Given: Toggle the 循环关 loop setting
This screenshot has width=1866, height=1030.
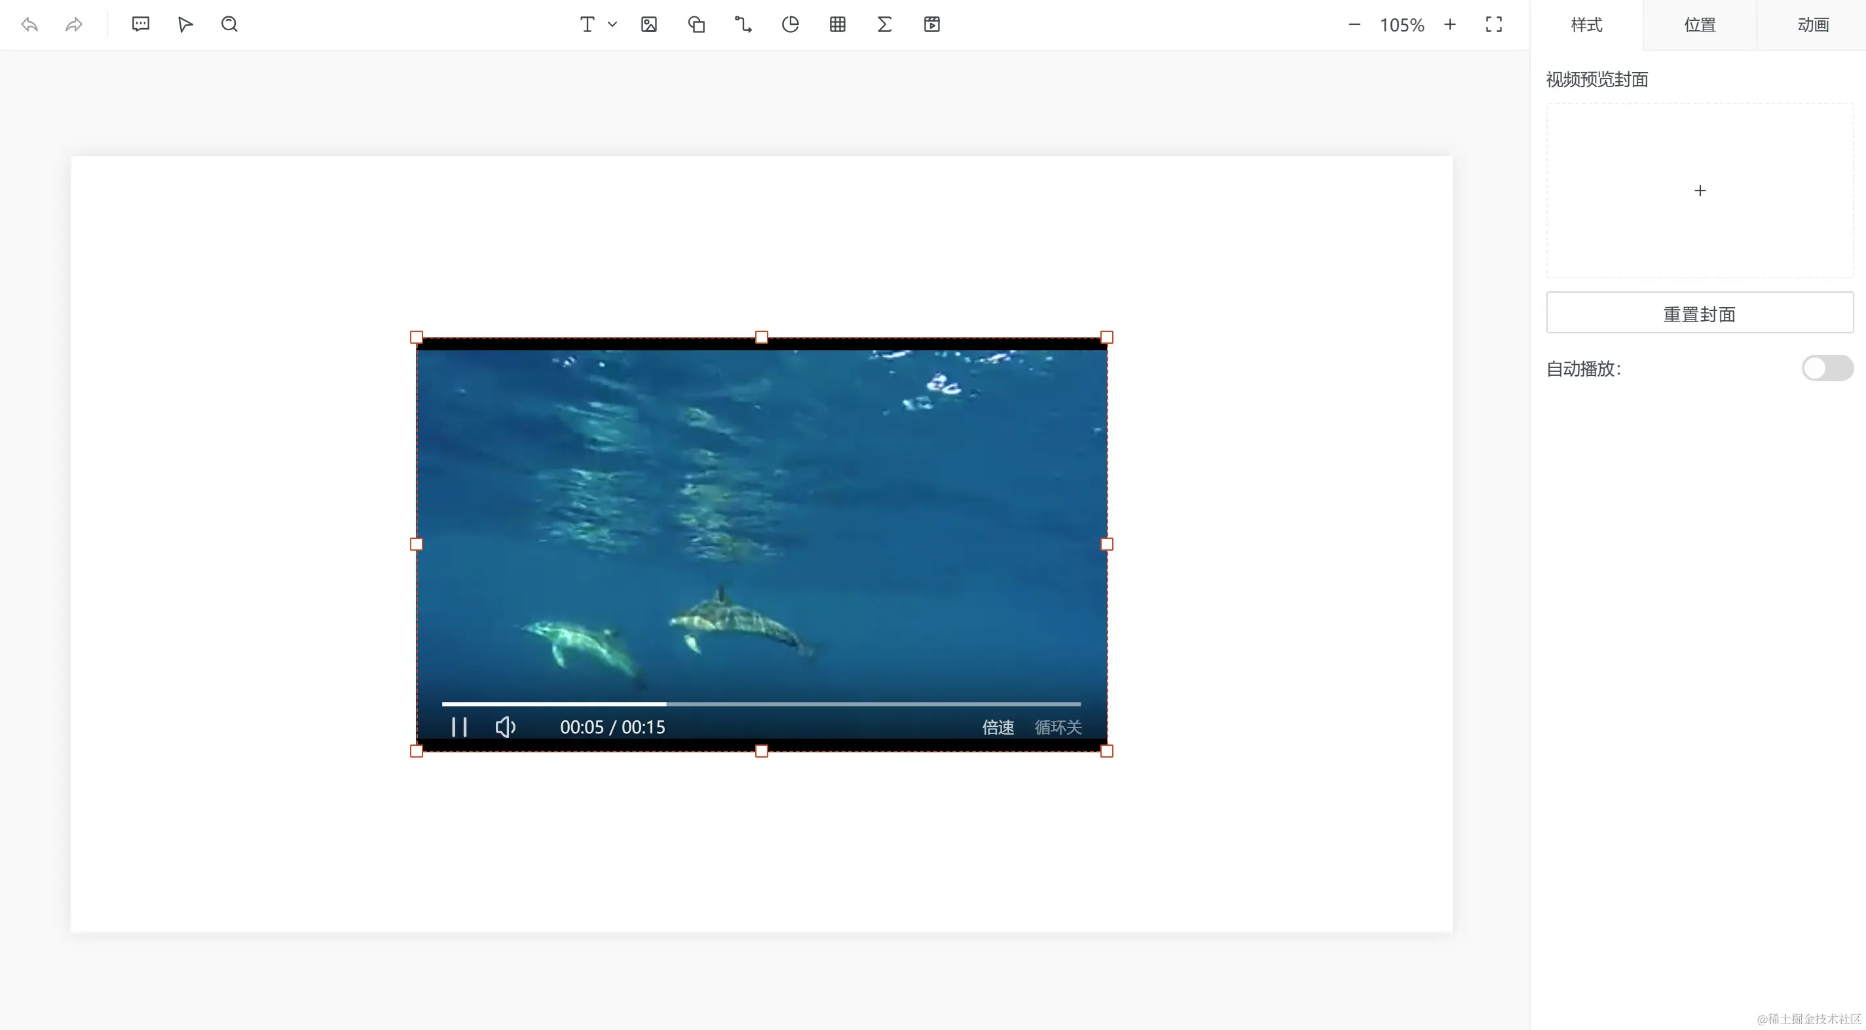Looking at the screenshot, I should [x=1058, y=727].
